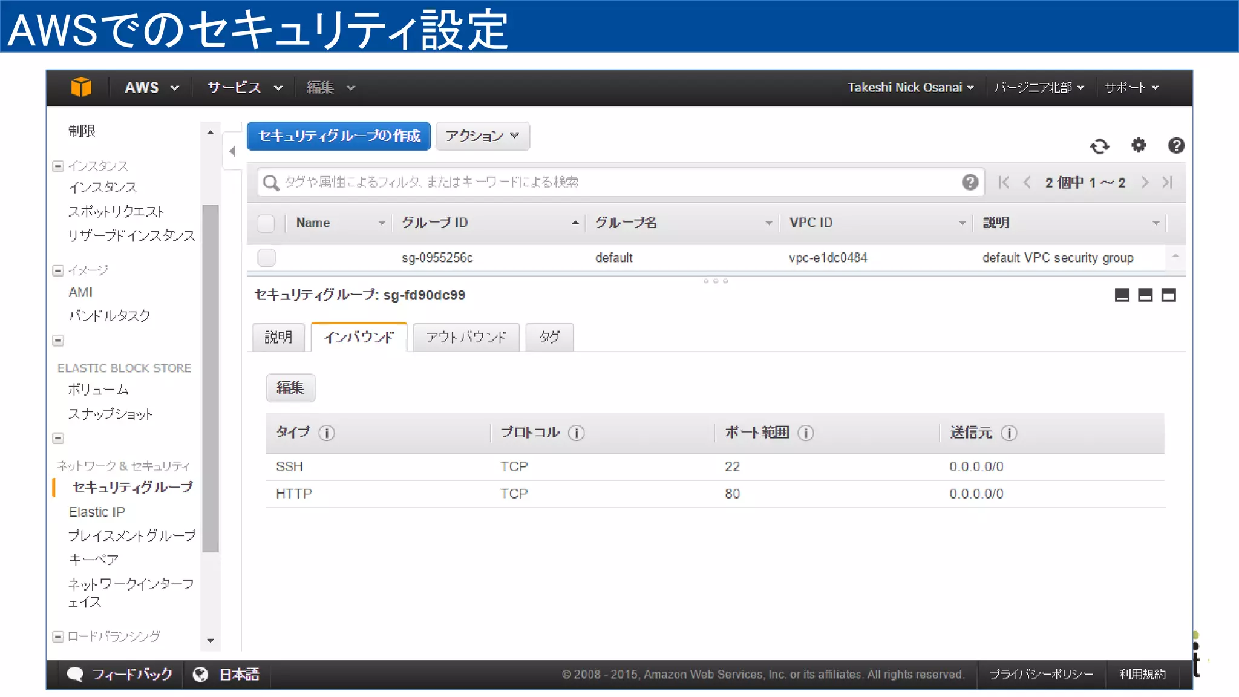Sort by グループ ID column arrow
Screen dimensions: 1239x697
pos(575,223)
